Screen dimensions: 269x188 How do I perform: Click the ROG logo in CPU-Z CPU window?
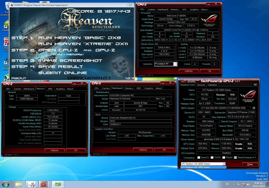click(x=209, y=20)
